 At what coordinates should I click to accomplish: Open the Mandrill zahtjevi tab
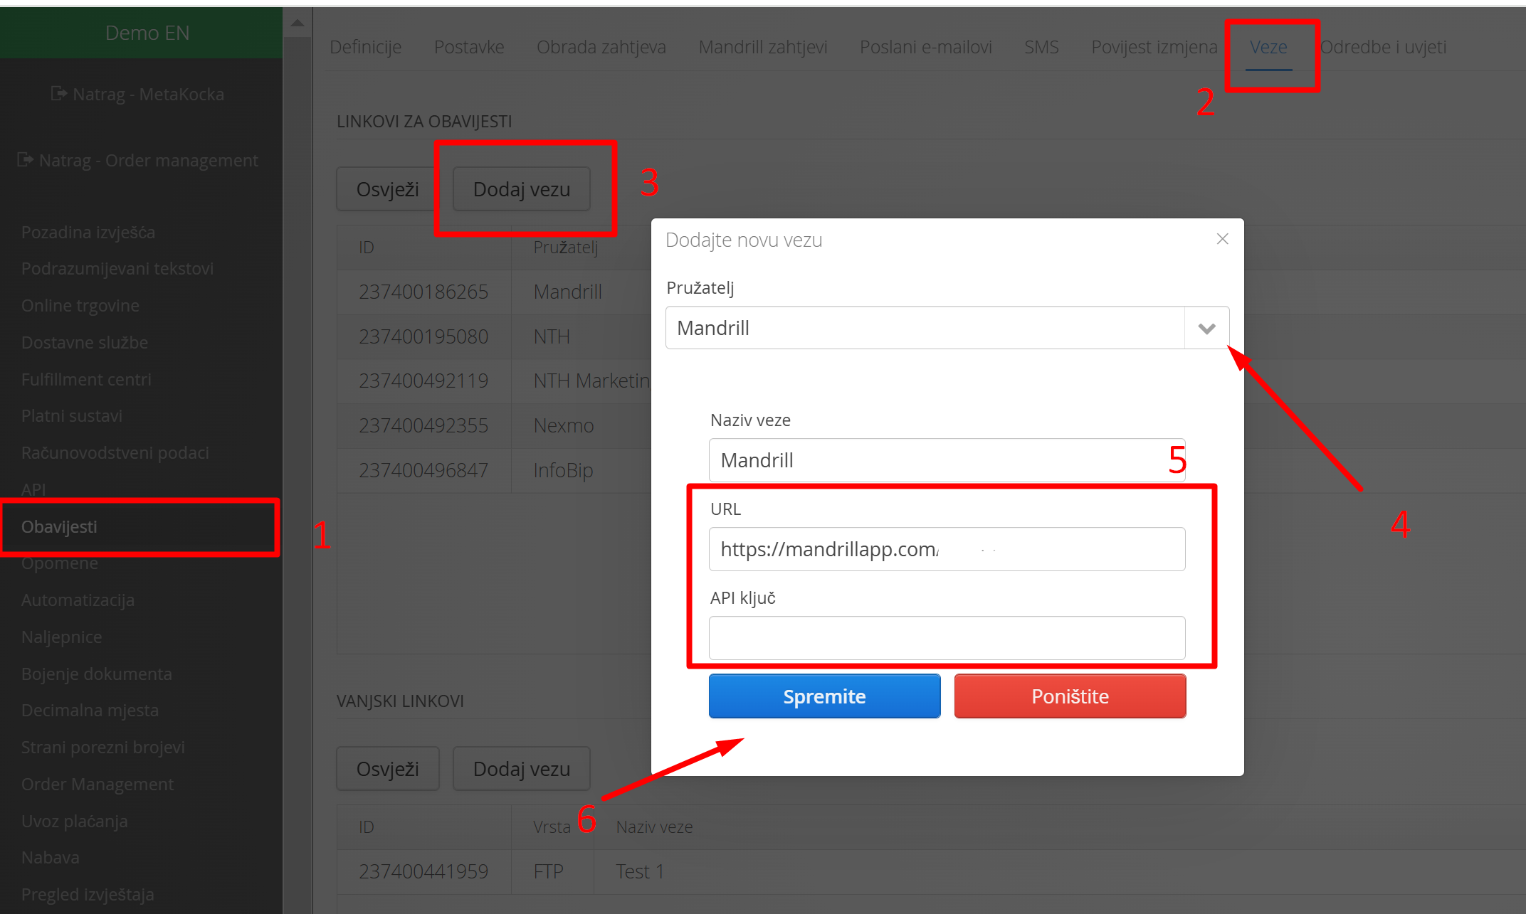pos(762,47)
